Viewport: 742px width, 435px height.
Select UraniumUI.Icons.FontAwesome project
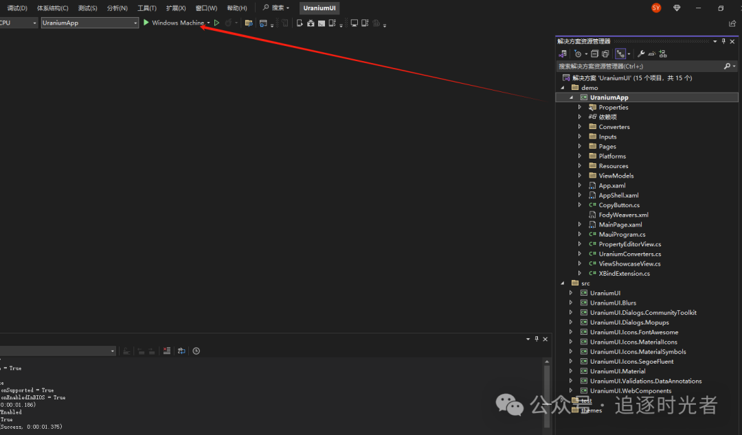tap(634, 332)
